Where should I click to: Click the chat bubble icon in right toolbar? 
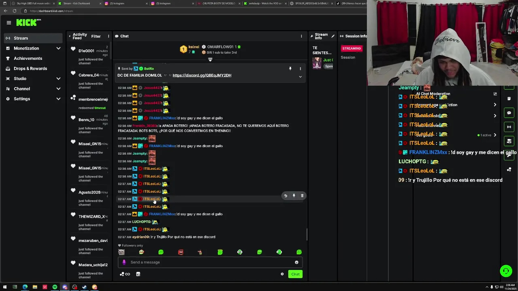pyautogui.click(x=509, y=113)
